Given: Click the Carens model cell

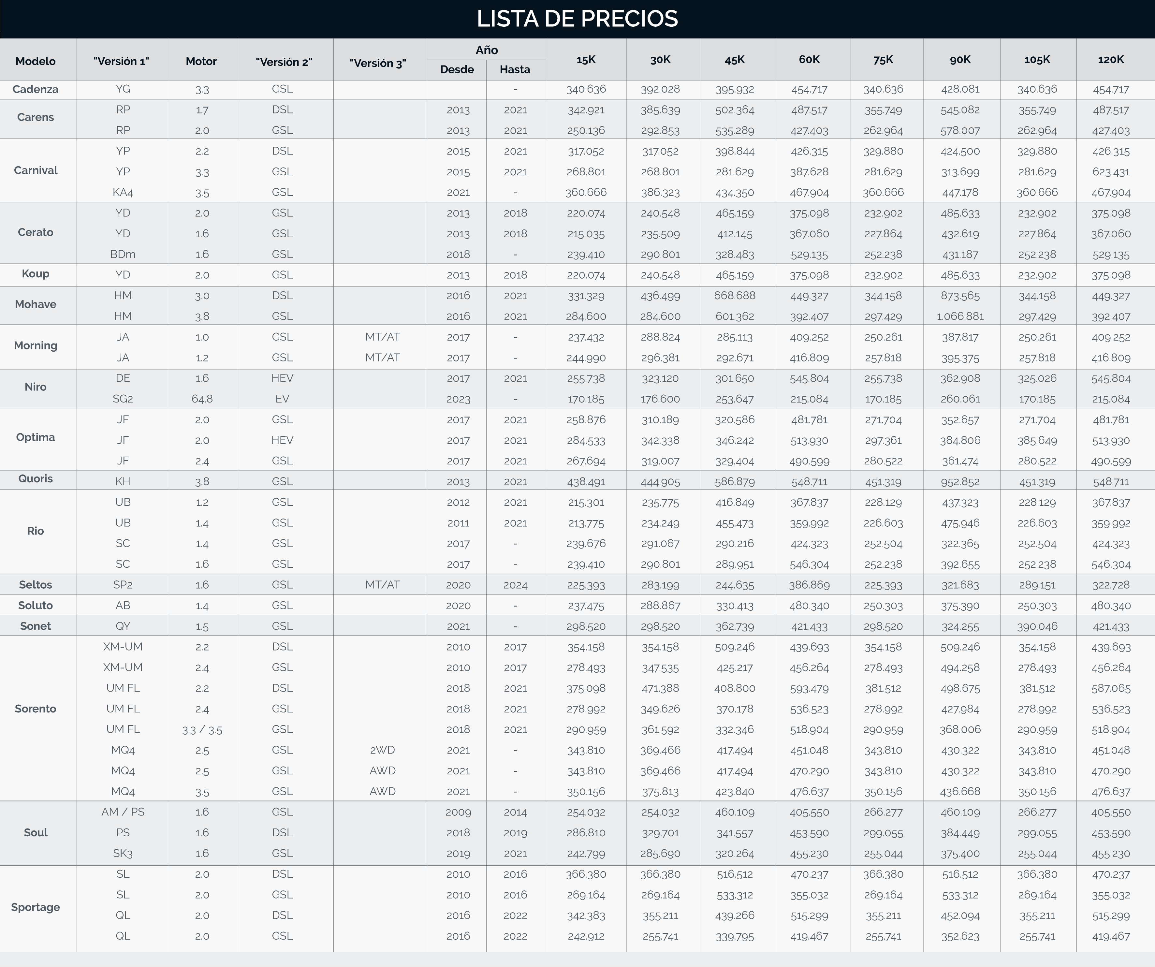Looking at the screenshot, I should point(36,117).
